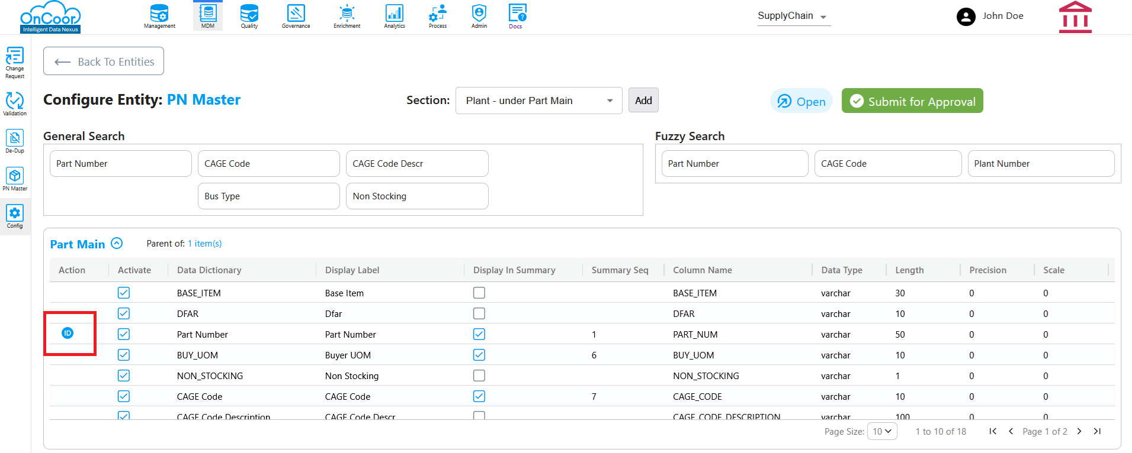Click the ID icon in Part Number row
Screen dimensions: 1132x453
pos(68,334)
